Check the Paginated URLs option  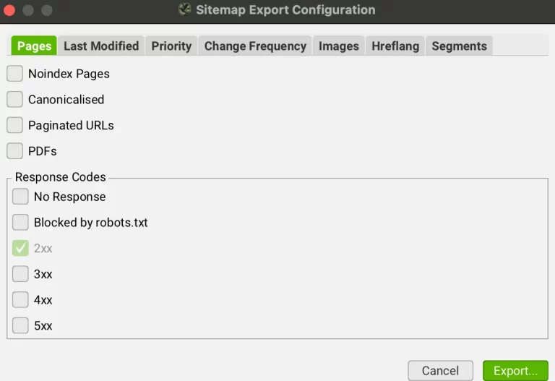coord(15,125)
